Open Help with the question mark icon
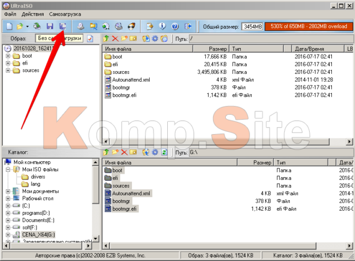The height and width of the screenshot is (261, 355). (175, 26)
